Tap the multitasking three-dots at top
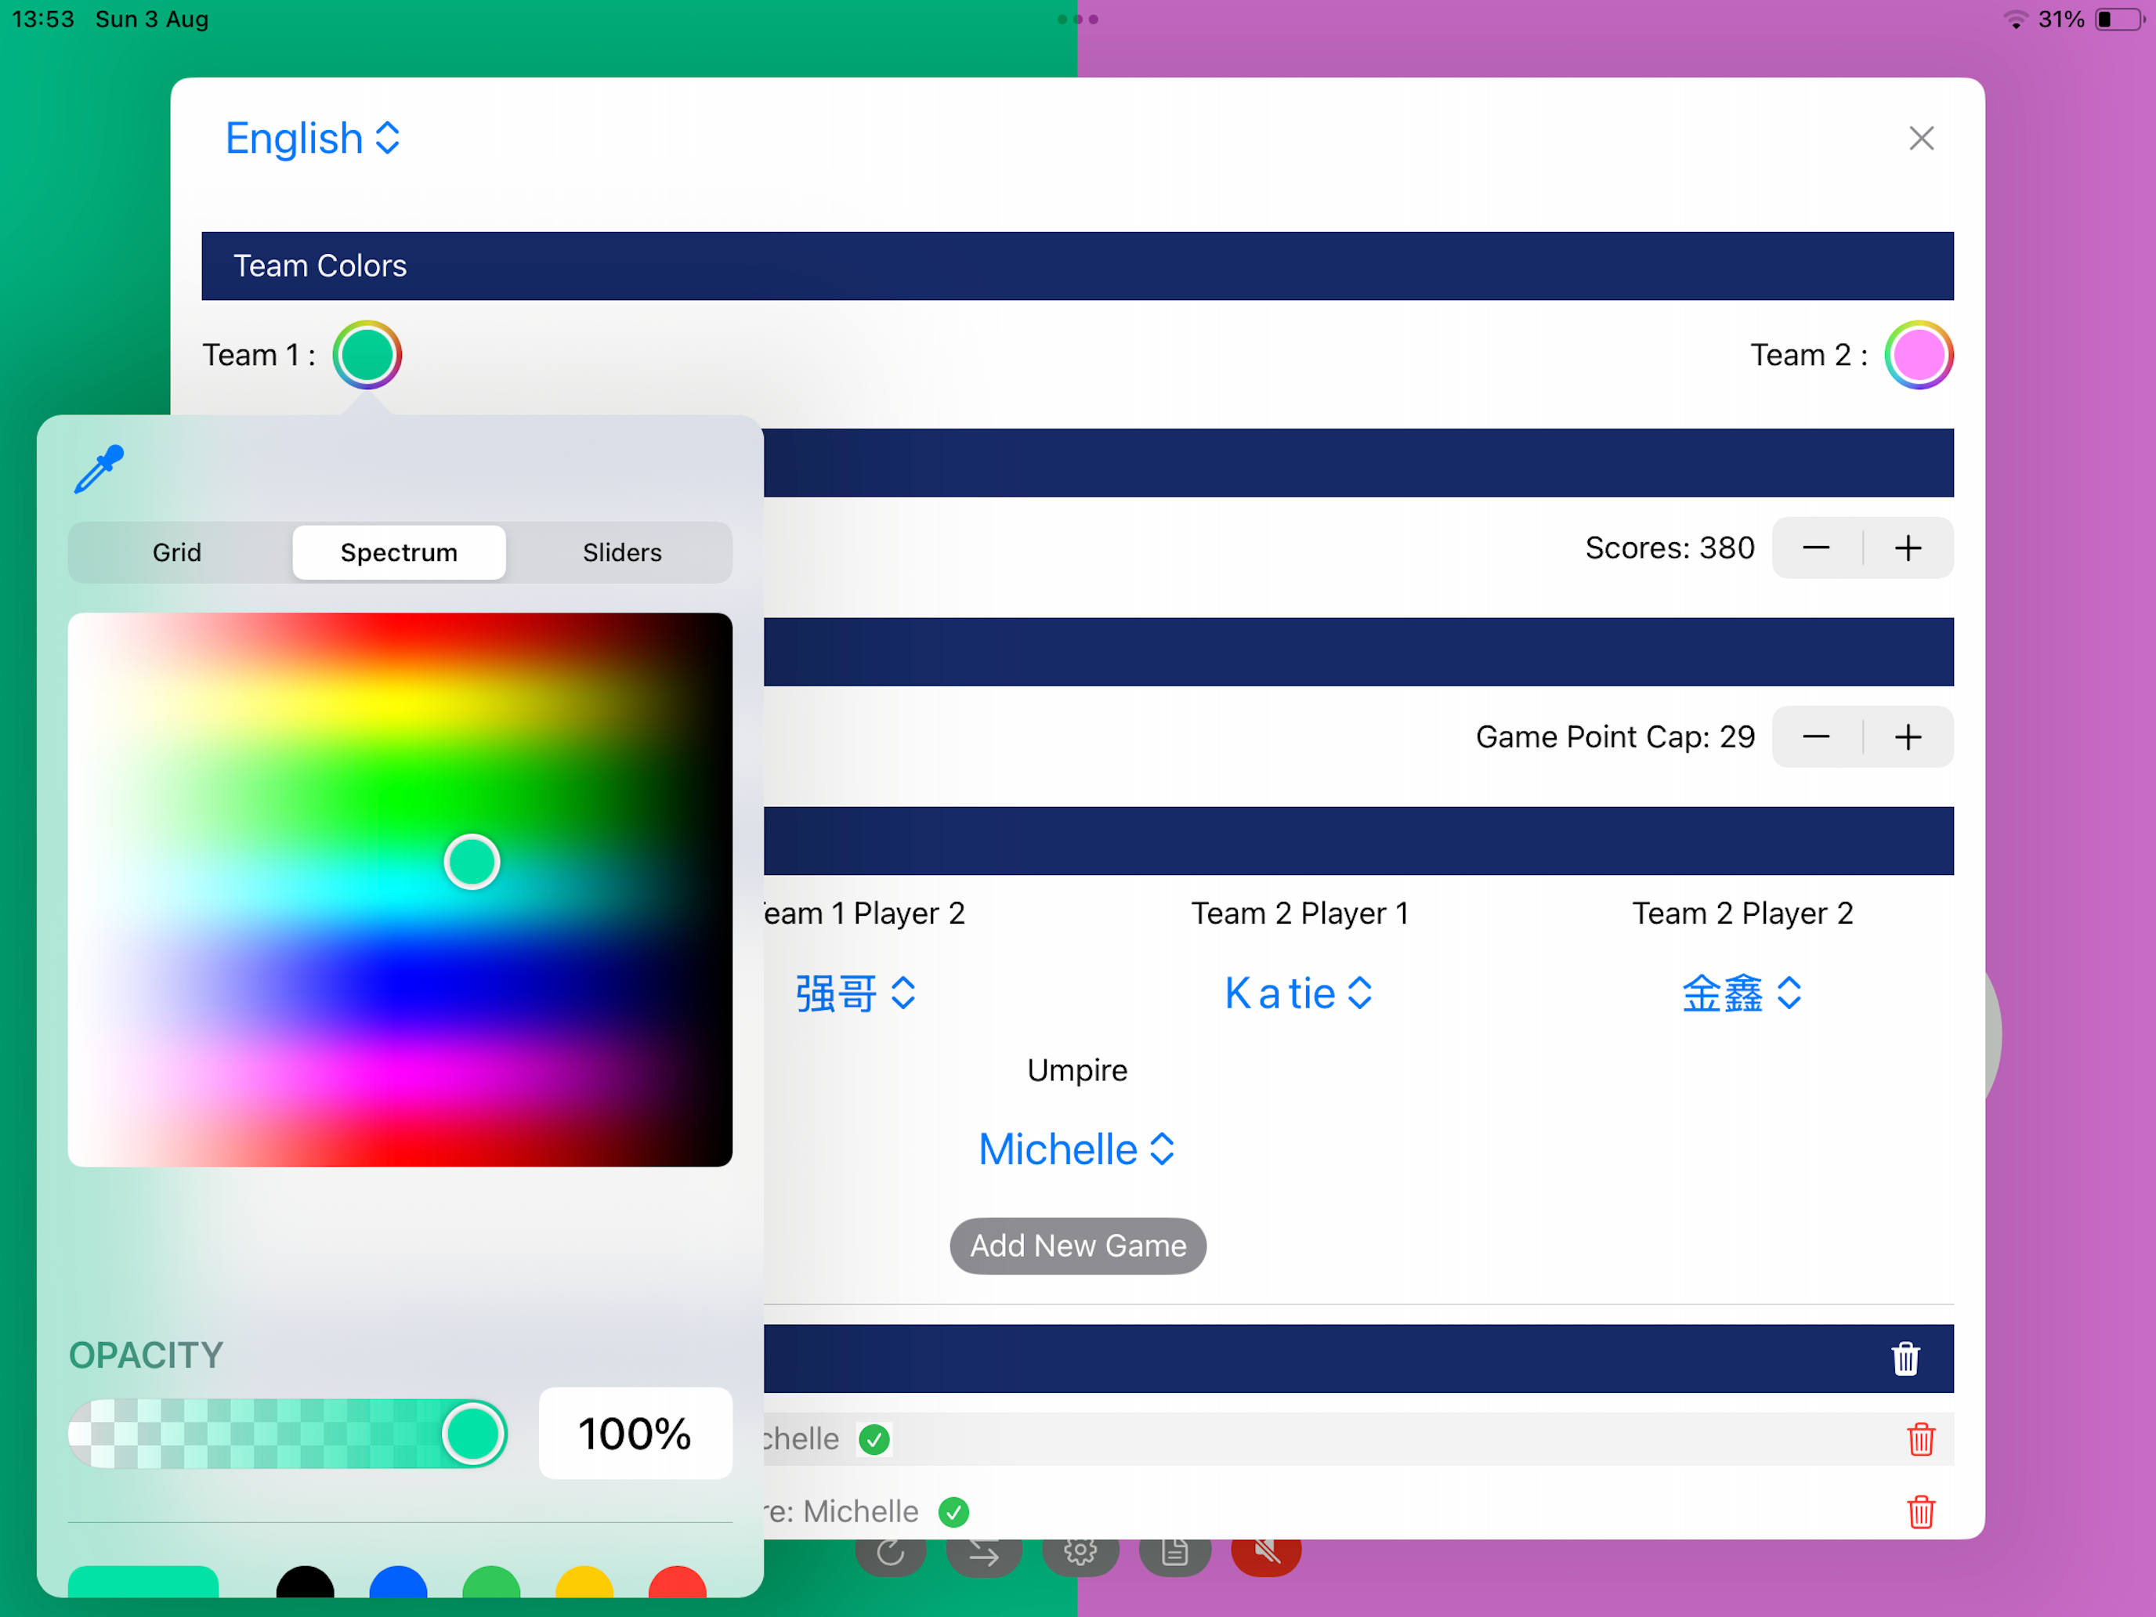This screenshot has width=2156, height=1617. click(x=1078, y=20)
